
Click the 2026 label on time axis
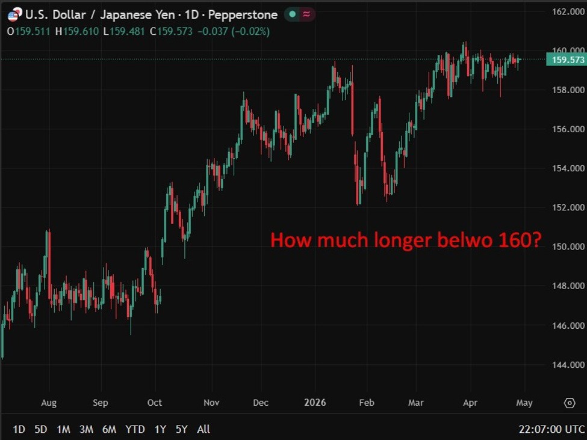(314, 403)
